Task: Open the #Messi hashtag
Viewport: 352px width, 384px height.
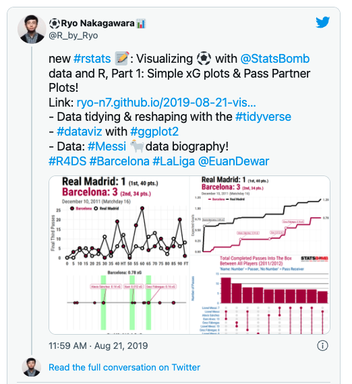Action: point(107,146)
